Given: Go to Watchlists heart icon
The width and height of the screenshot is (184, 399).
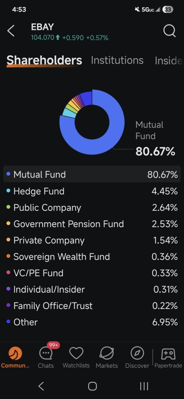Looking at the screenshot, I should pos(76,353).
